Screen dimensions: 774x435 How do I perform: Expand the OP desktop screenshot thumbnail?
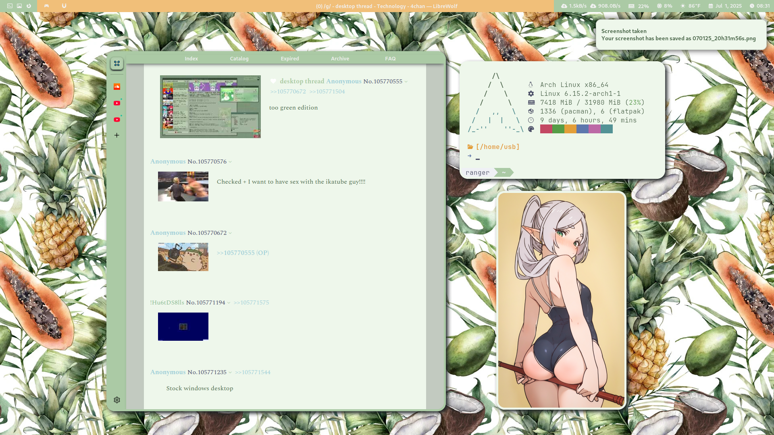pyautogui.click(x=210, y=107)
